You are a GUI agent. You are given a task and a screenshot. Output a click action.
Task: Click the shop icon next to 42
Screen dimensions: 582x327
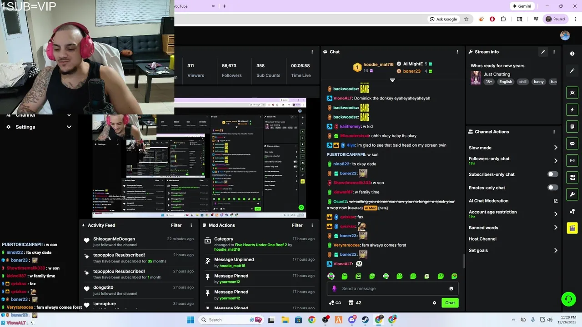click(x=351, y=303)
